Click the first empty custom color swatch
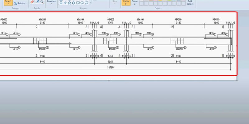The width and height of the screenshot is (249, 124). pos(141,3)
